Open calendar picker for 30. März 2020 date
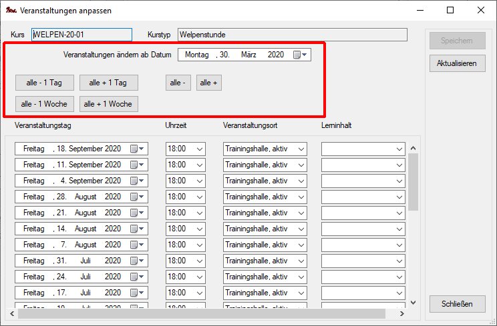This screenshot has height=326, width=497. [x=301, y=55]
